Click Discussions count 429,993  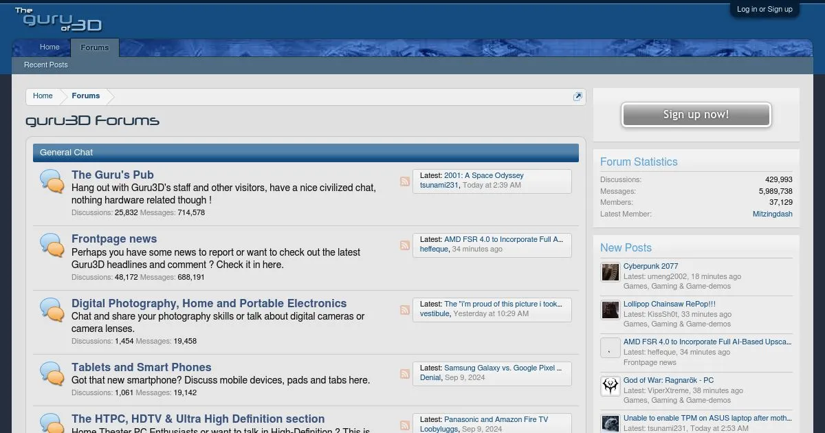[779, 179]
